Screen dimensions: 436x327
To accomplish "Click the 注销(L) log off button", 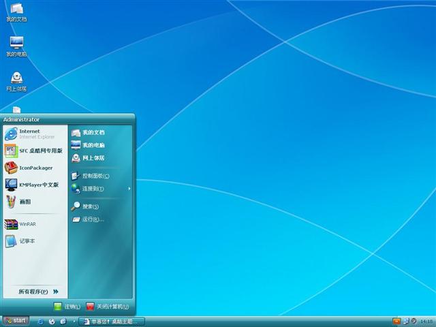I will coord(67,307).
